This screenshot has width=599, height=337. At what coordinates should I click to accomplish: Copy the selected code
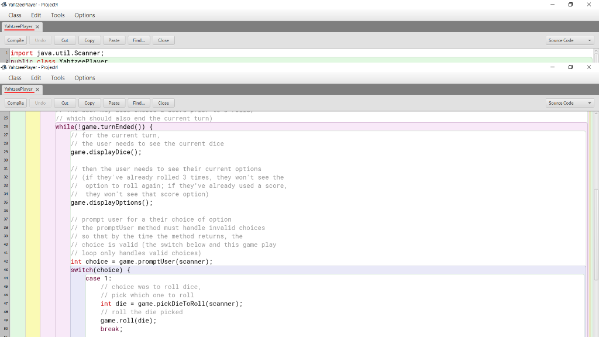[x=89, y=102]
